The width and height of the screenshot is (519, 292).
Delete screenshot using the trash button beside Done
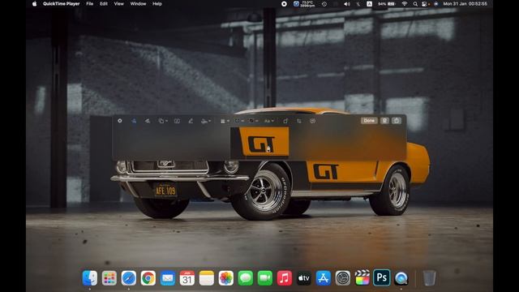coord(384,121)
